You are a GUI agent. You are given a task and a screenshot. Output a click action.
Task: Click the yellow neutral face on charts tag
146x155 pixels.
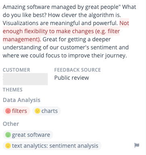(x=38, y=111)
